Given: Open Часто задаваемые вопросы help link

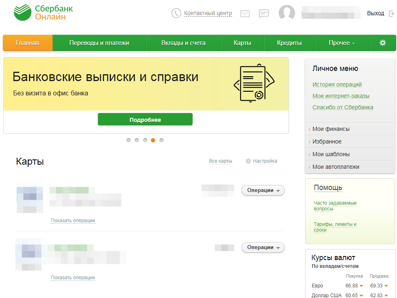Looking at the screenshot, I should tap(335, 206).
